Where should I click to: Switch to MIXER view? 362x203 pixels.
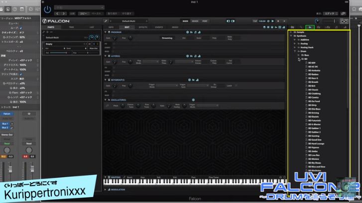click(x=195, y=21)
